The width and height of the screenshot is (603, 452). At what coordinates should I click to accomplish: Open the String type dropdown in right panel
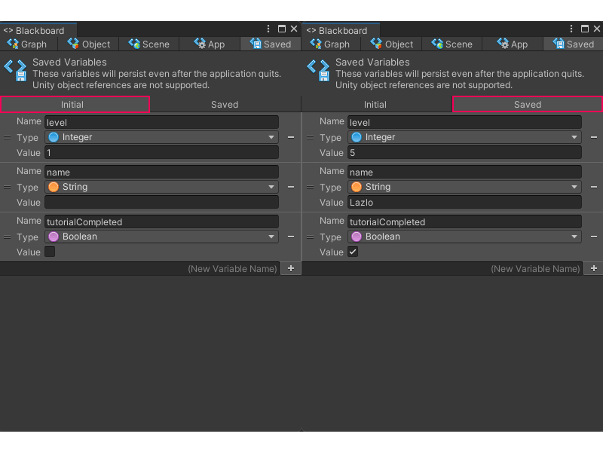(464, 187)
